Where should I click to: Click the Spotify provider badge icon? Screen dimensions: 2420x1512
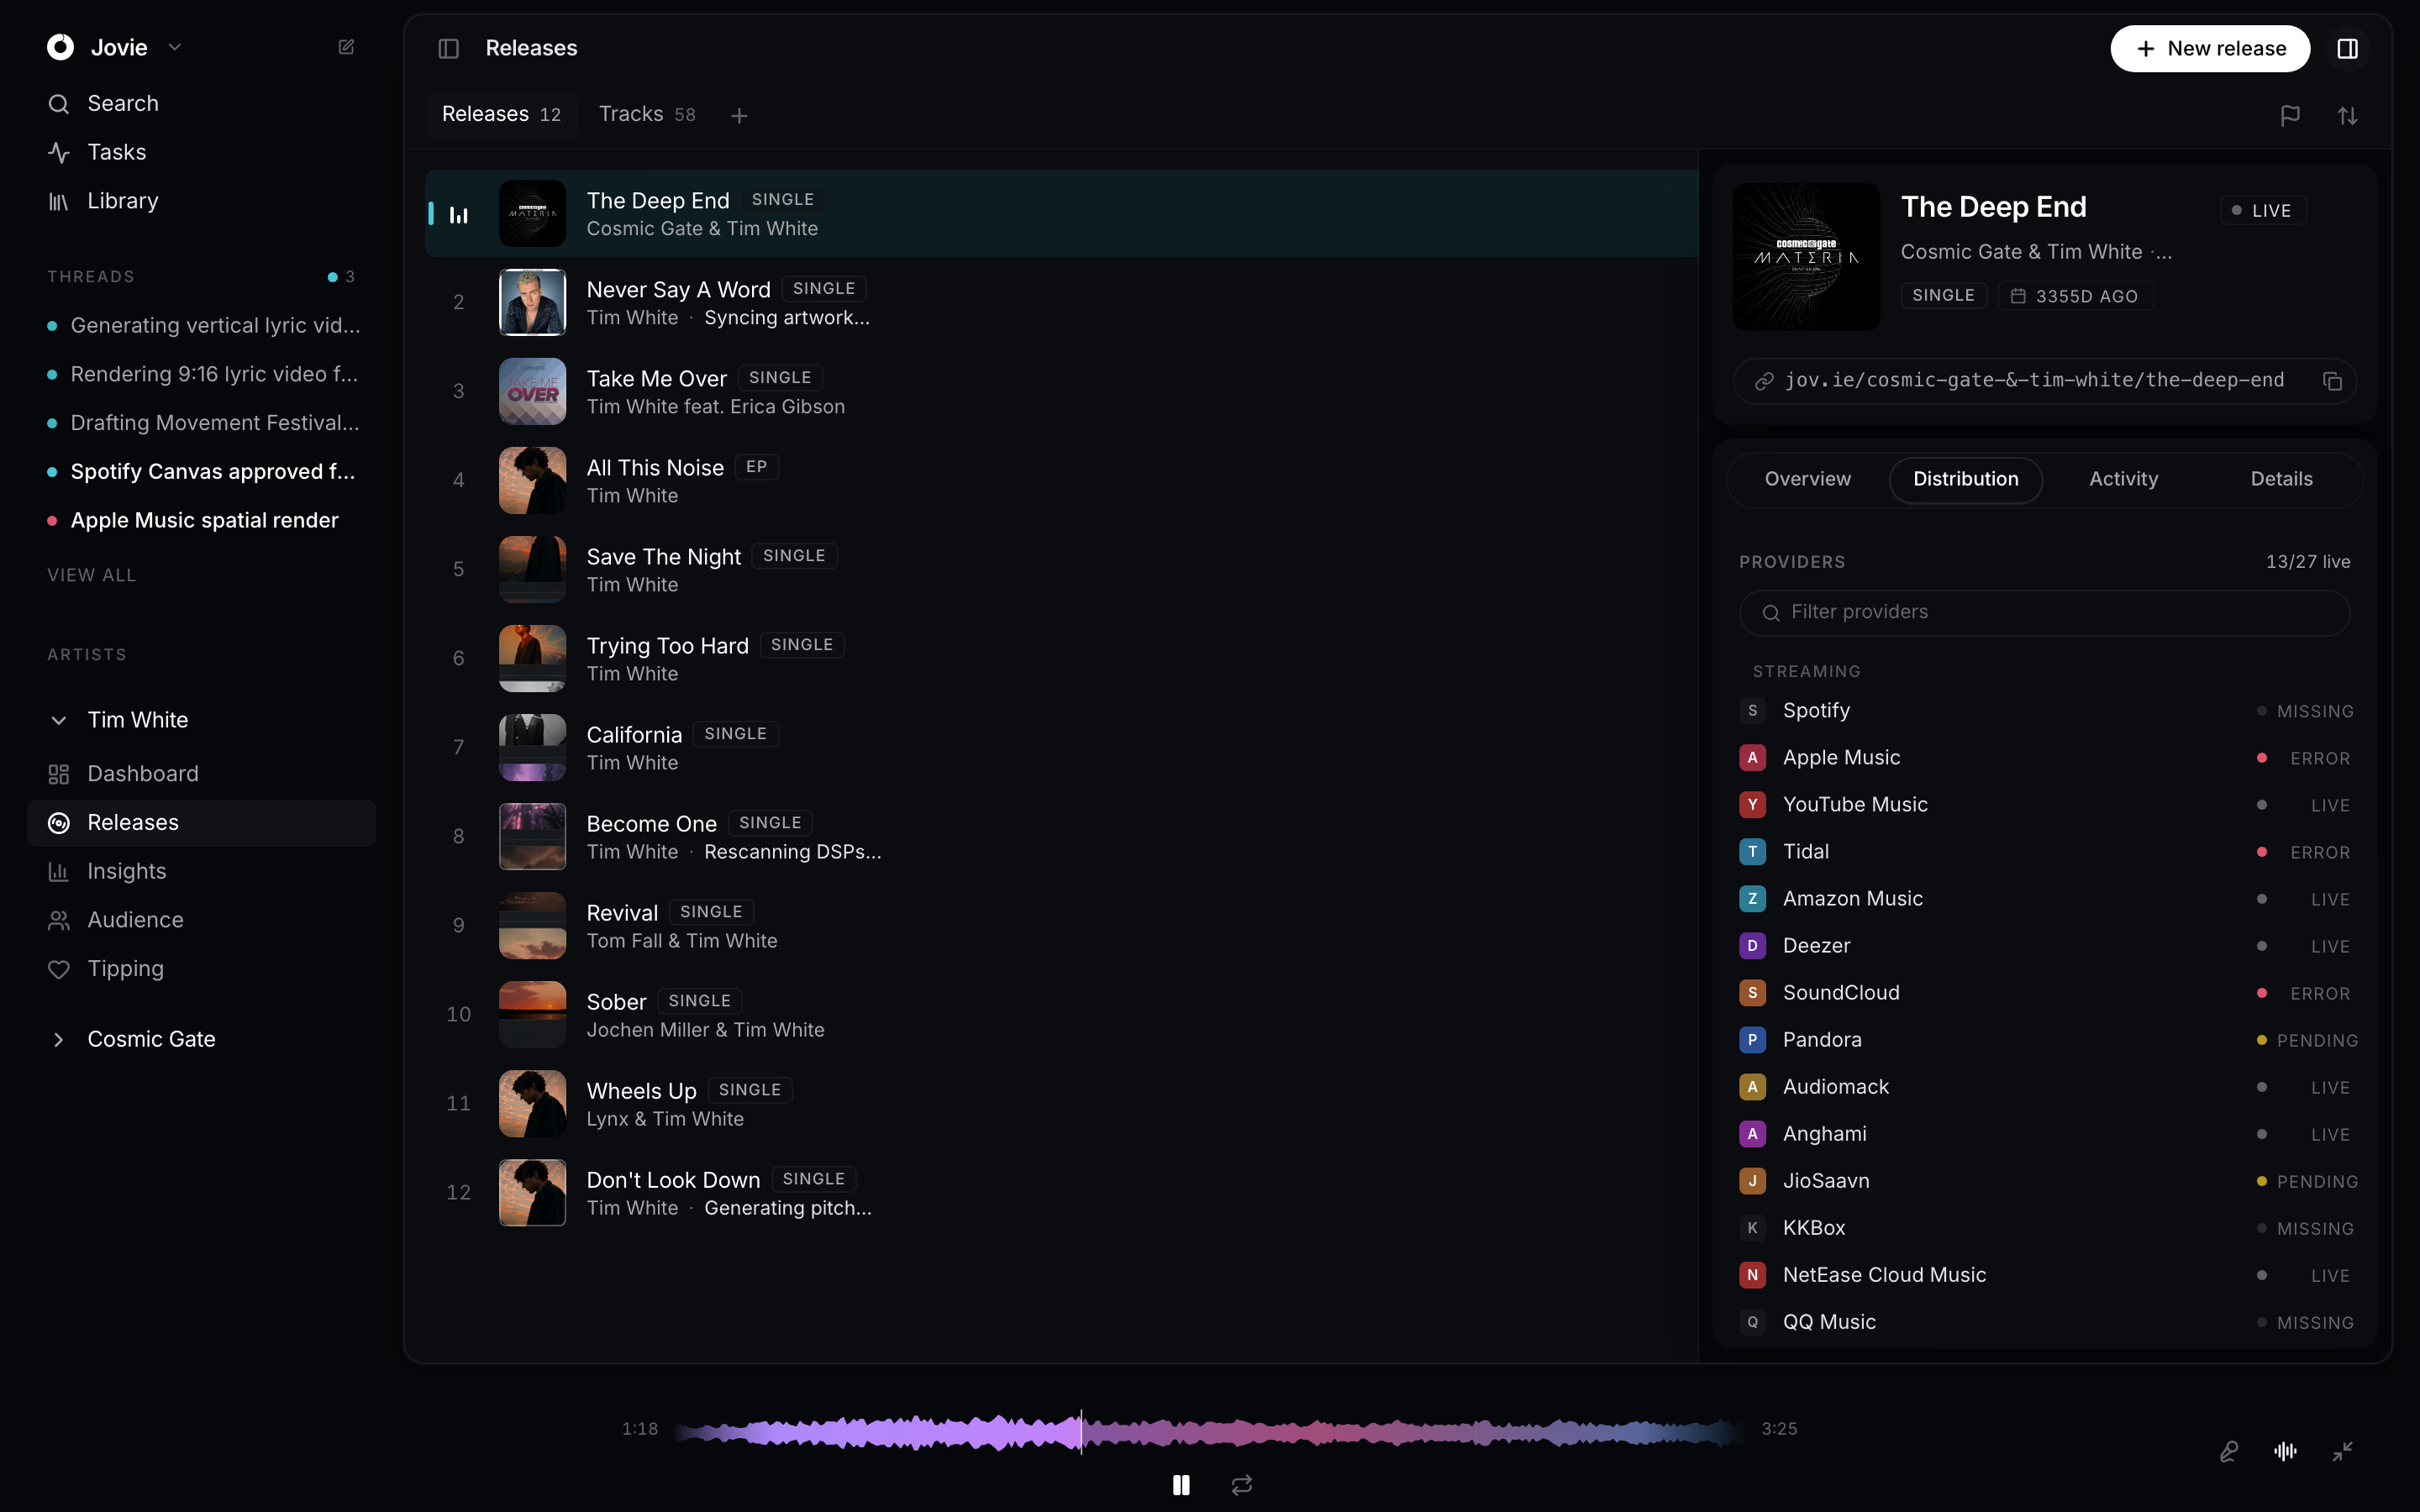coord(1752,711)
